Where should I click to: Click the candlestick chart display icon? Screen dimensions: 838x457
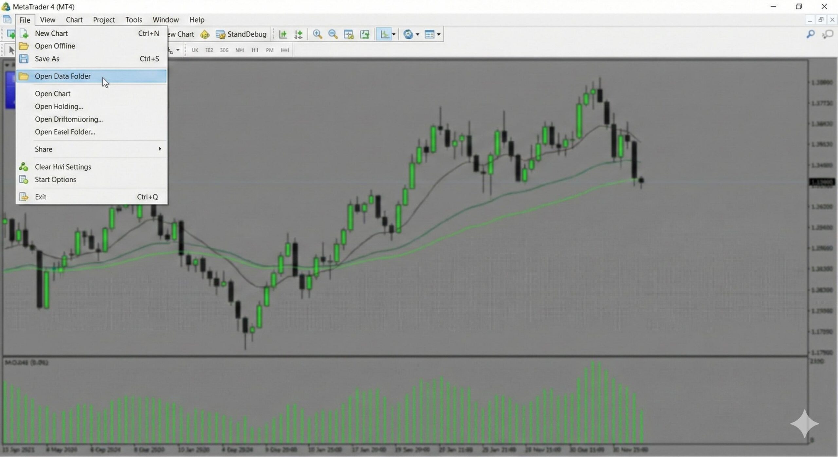298,34
